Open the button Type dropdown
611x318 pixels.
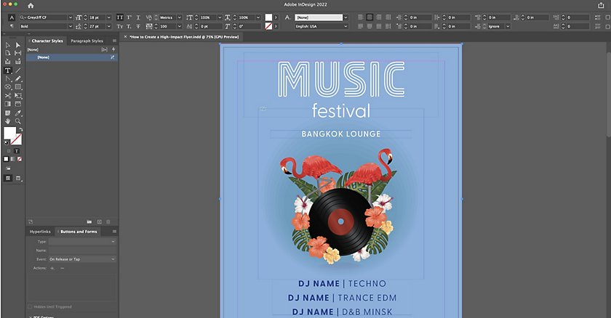(82, 242)
